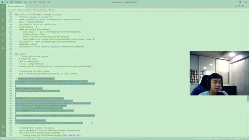Click line number 122 in the gutter
The height and width of the screenshot is (140, 249).
tap(10, 54)
